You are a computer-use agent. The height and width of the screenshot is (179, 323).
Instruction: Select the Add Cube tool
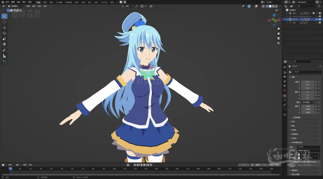click(x=4, y=62)
